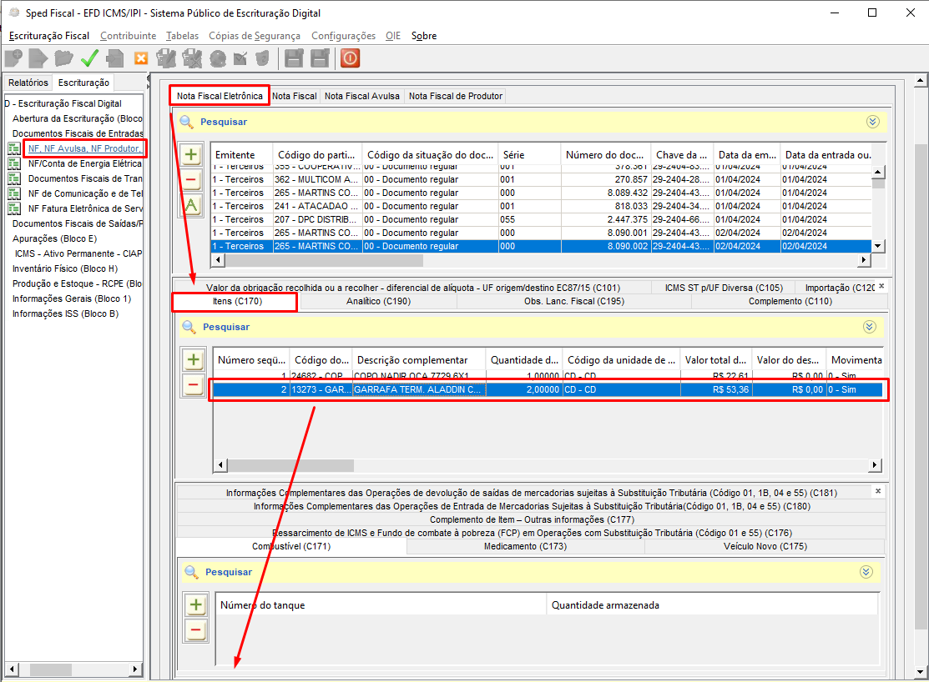This screenshot has height=682, width=929.
Task: Expand the Pesquisar chevron under Itens (C170)
Action: point(870,327)
